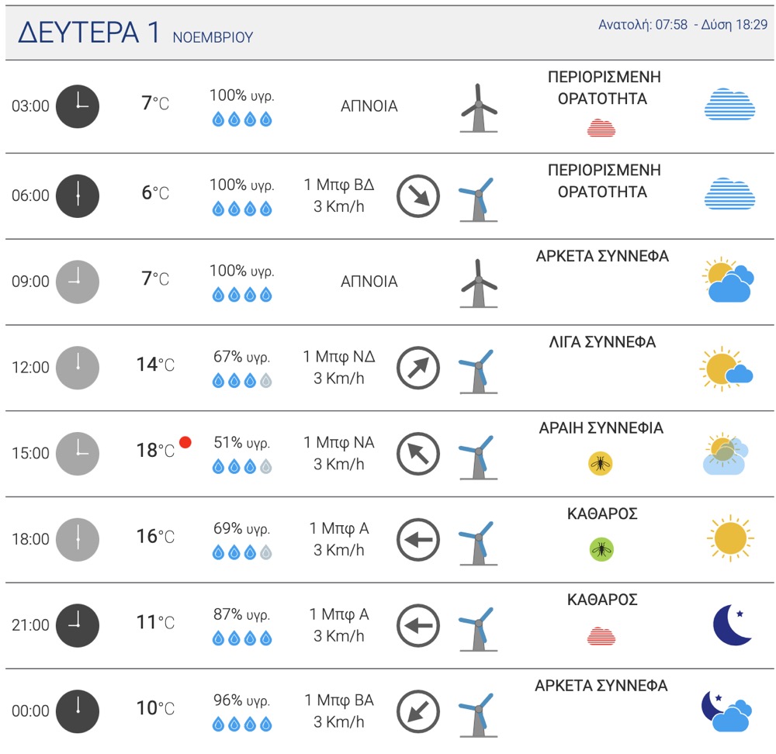Click the crescent moon icon at 21:00
This screenshot has height=754, width=776.
pyautogui.click(x=733, y=624)
